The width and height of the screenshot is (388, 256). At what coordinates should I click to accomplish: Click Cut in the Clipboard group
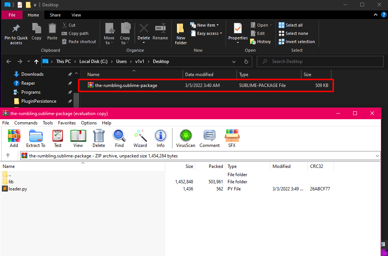click(69, 25)
